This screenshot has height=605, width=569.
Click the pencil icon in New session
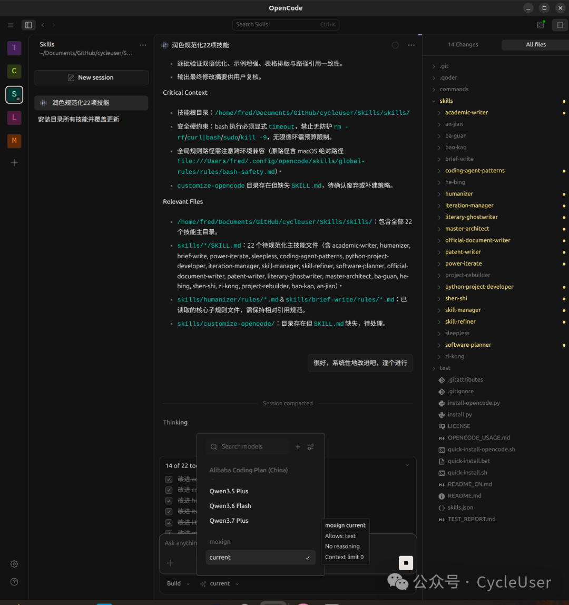coord(71,77)
